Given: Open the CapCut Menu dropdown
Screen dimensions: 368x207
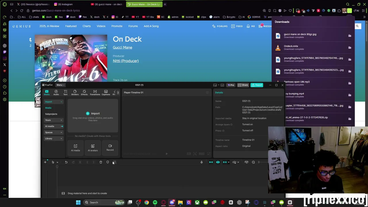Looking at the screenshot, I should coord(60,85).
